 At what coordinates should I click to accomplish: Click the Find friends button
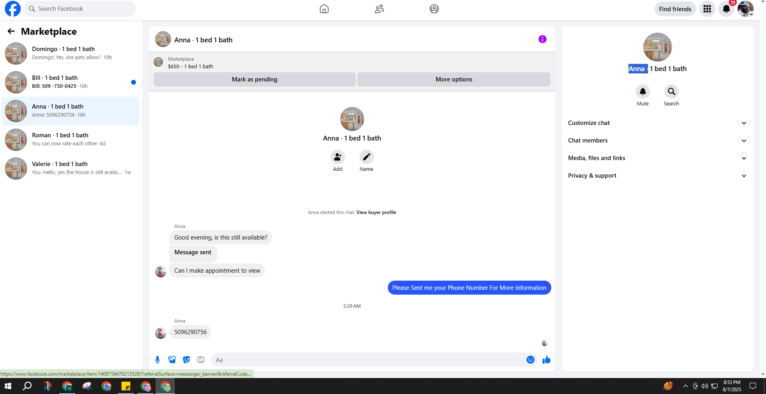coord(675,9)
